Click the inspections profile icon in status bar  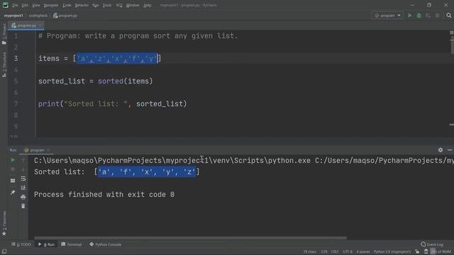click(x=426, y=252)
